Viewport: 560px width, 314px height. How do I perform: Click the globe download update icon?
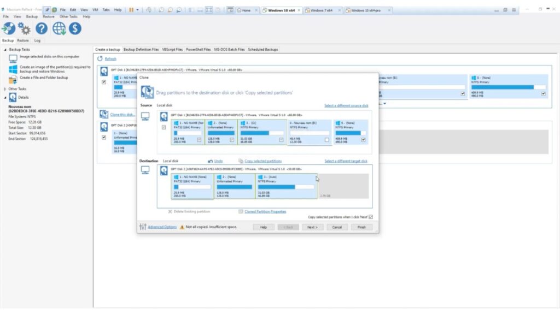click(x=59, y=28)
